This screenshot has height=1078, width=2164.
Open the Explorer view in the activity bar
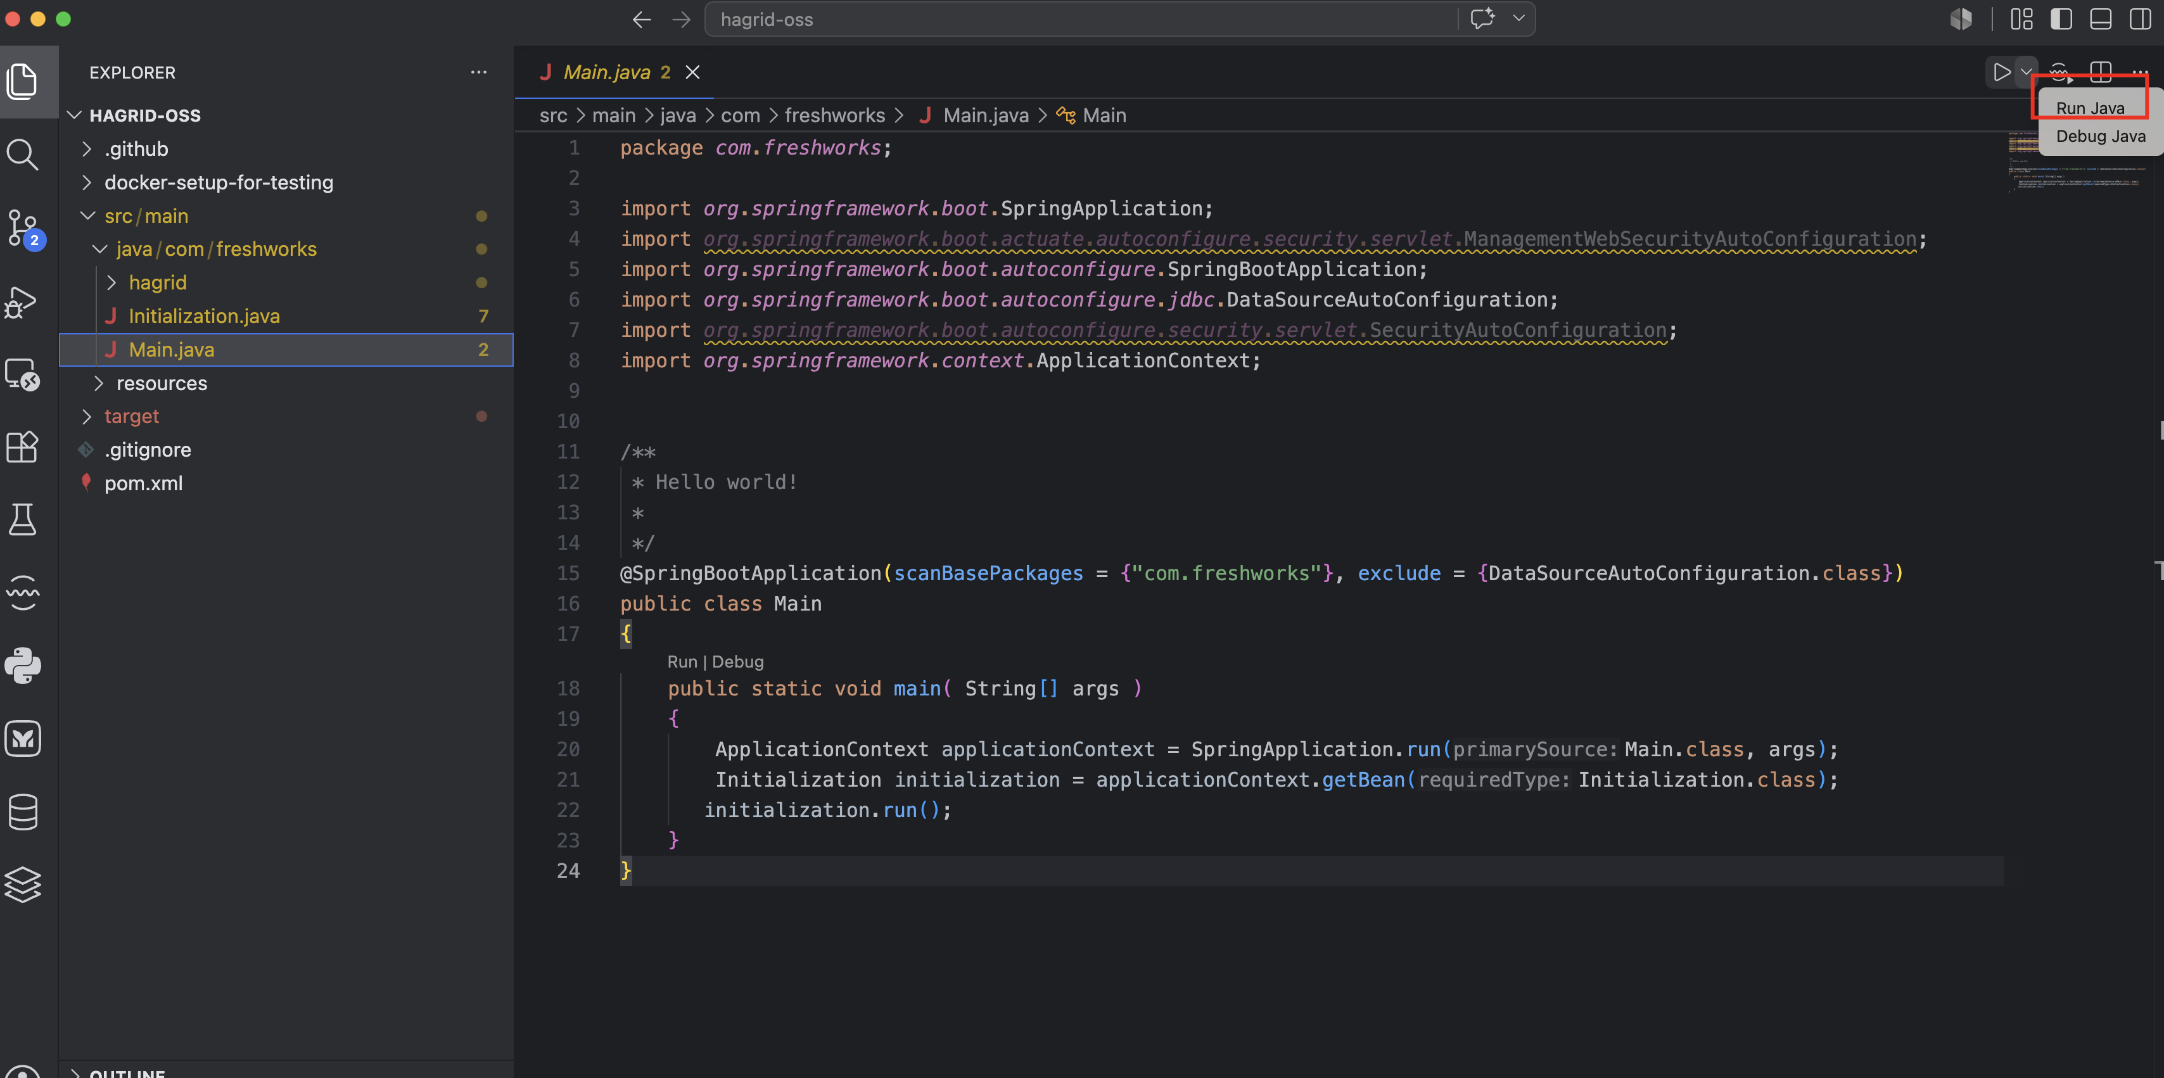point(23,80)
